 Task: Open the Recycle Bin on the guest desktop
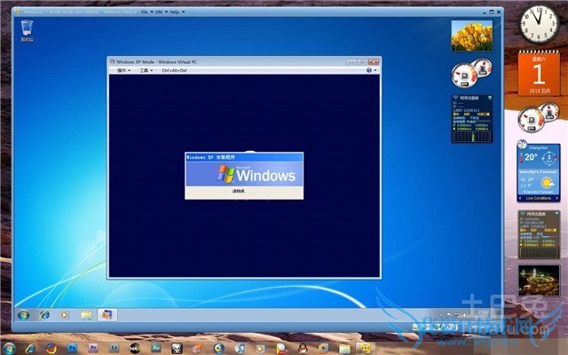[27, 31]
